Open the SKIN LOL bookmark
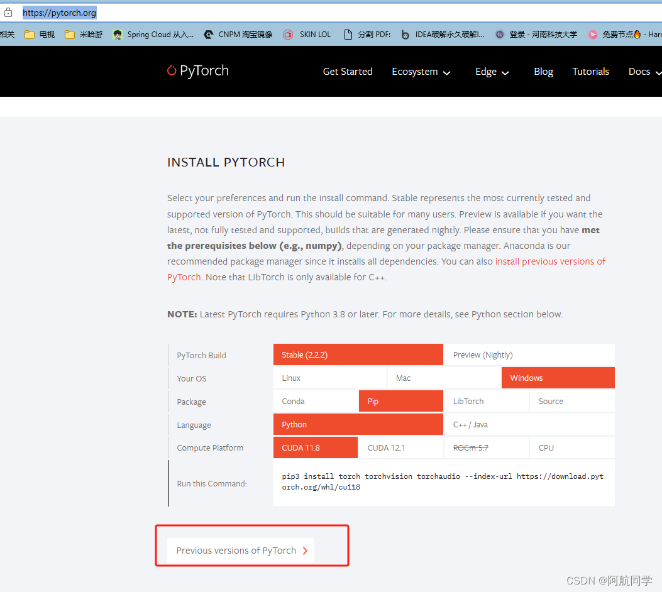The width and height of the screenshot is (662, 592). 307,34
